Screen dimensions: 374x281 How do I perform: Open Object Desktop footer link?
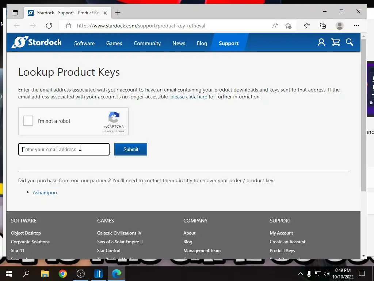coord(26,233)
